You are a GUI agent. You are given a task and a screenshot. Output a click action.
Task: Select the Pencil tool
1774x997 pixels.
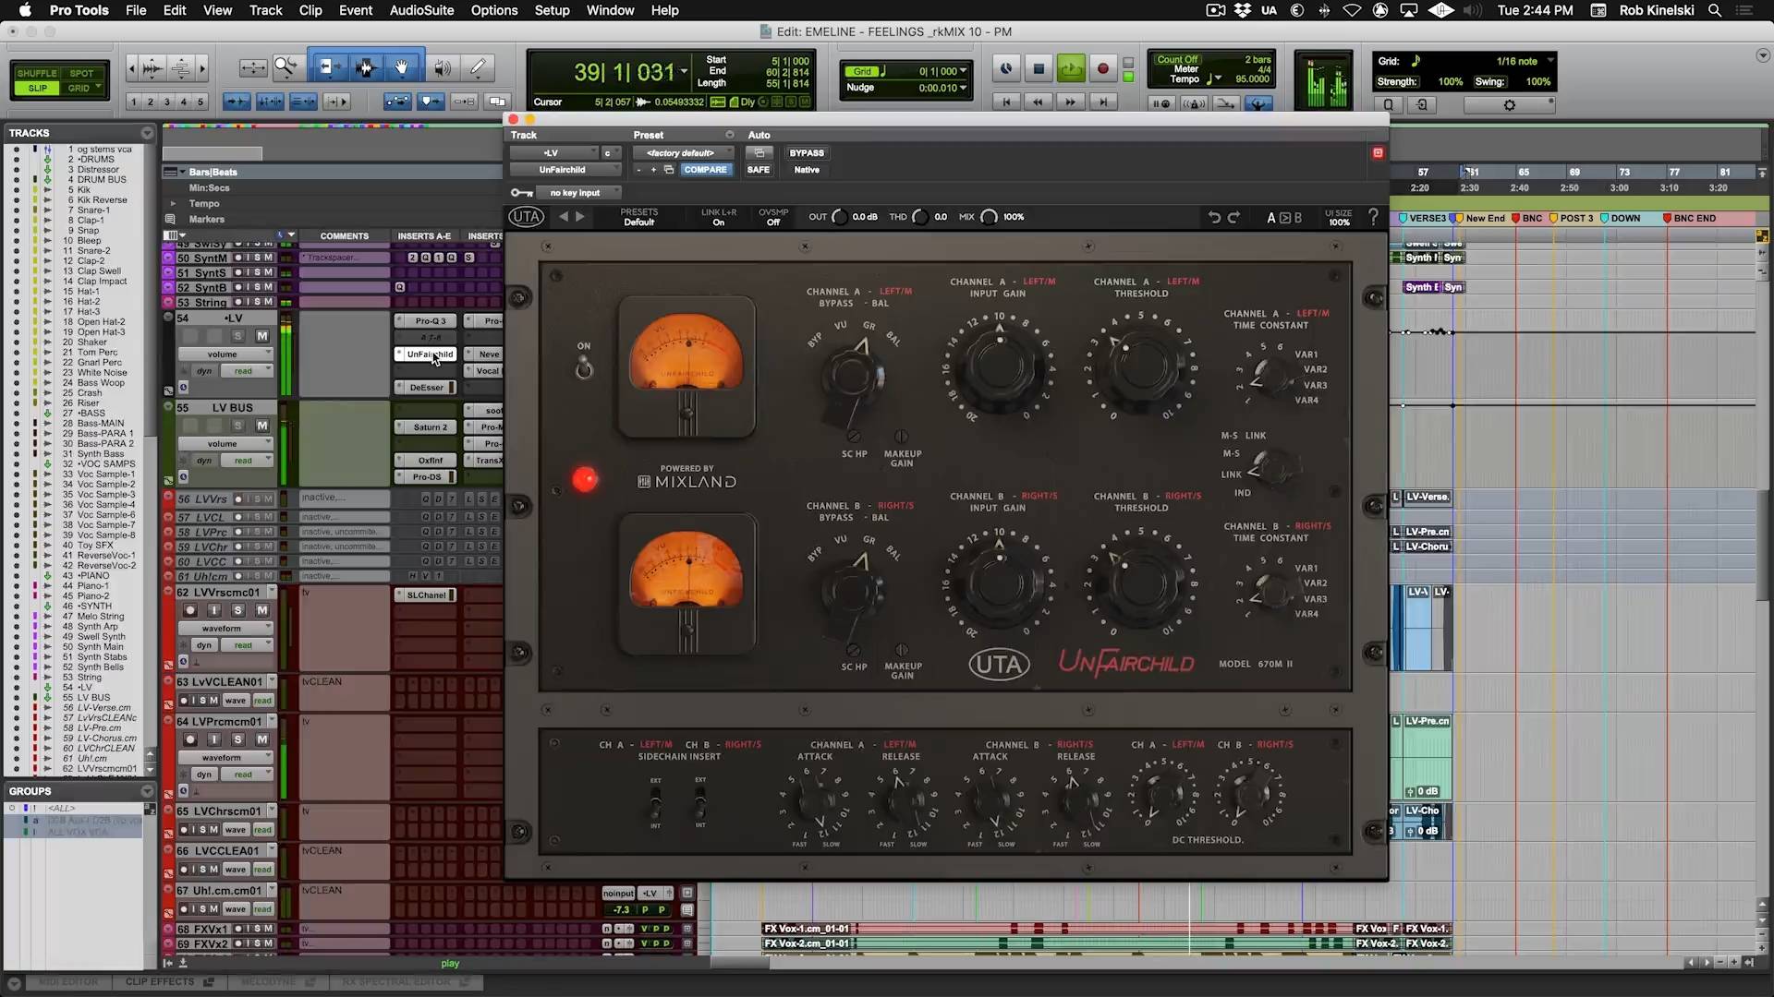point(478,67)
